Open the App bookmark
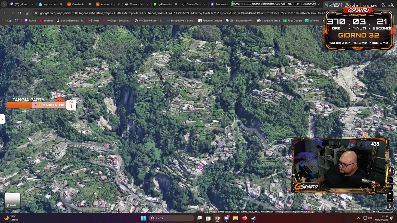Image resolution: width=397 pixels, height=223 pixels. point(7,21)
